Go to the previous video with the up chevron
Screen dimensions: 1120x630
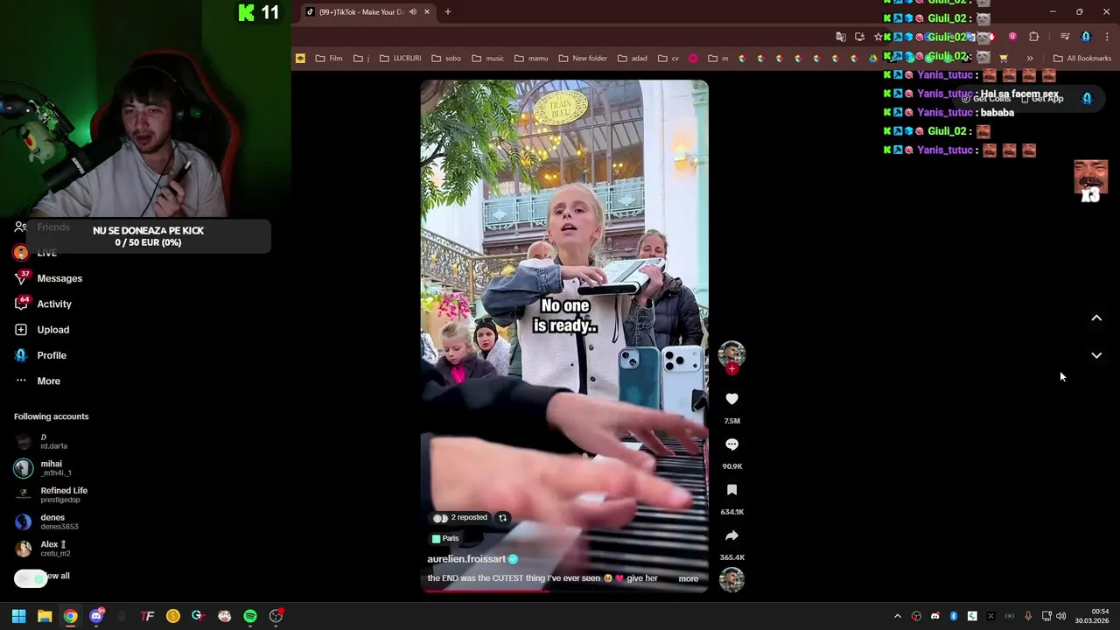tap(1096, 318)
